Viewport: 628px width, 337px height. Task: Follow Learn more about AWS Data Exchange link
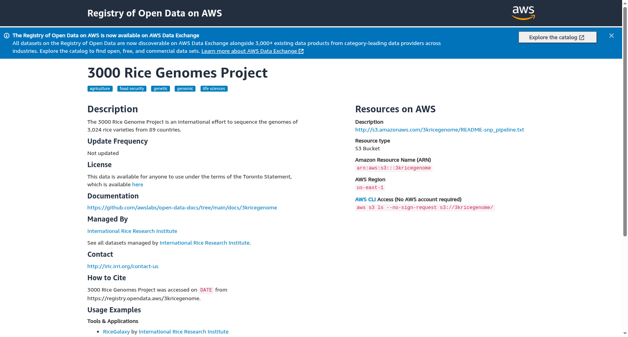(252, 51)
